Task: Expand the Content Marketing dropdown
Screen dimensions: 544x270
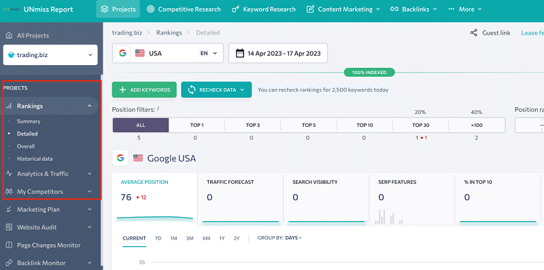Action: pyautogui.click(x=343, y=9)
